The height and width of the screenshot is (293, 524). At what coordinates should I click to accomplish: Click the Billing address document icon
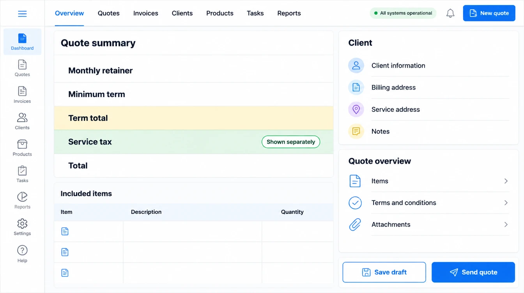356,88
